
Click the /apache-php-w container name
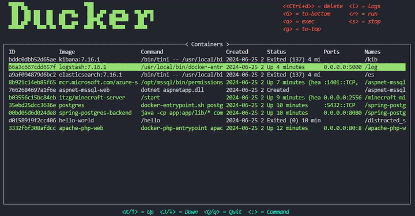(385, 128)
